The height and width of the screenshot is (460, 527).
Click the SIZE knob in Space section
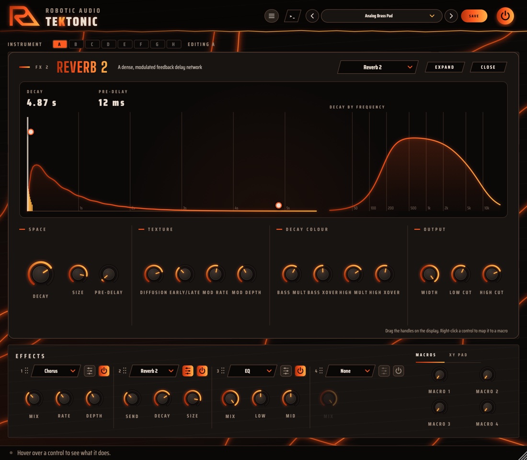tap(78, 274)
